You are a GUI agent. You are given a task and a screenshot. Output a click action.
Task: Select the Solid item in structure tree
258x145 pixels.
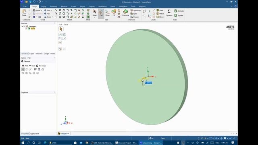(33, 29)
